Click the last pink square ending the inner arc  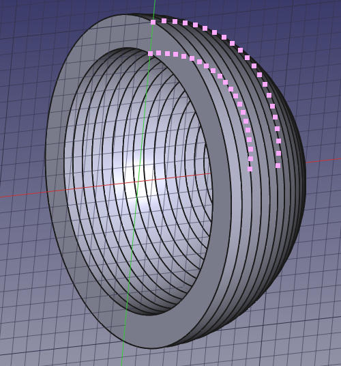(250, 169)
